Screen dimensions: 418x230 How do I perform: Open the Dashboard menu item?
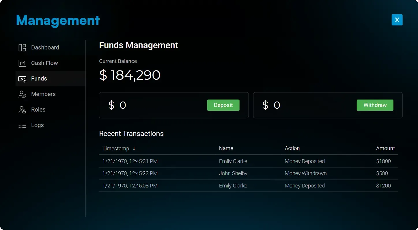coord(45,48)
